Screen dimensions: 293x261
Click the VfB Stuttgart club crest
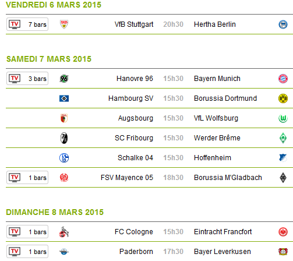pyautogui.click(x=64, y=24)
